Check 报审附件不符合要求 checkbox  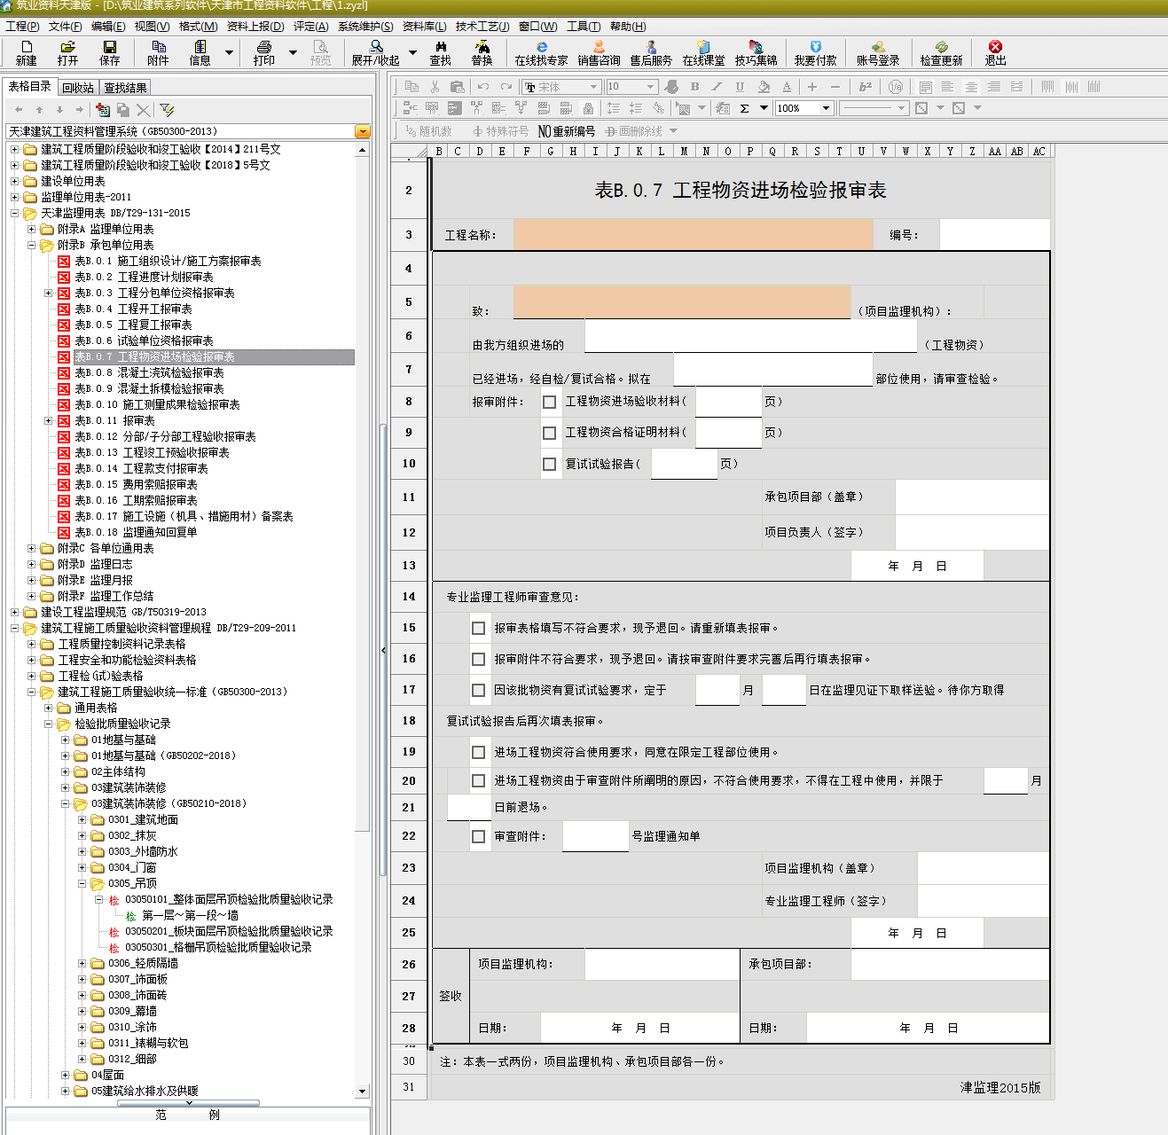tap(479, 659)
